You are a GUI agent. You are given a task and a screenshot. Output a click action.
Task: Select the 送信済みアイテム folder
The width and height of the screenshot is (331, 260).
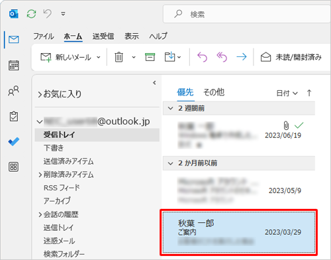click(x=69, y=161)
